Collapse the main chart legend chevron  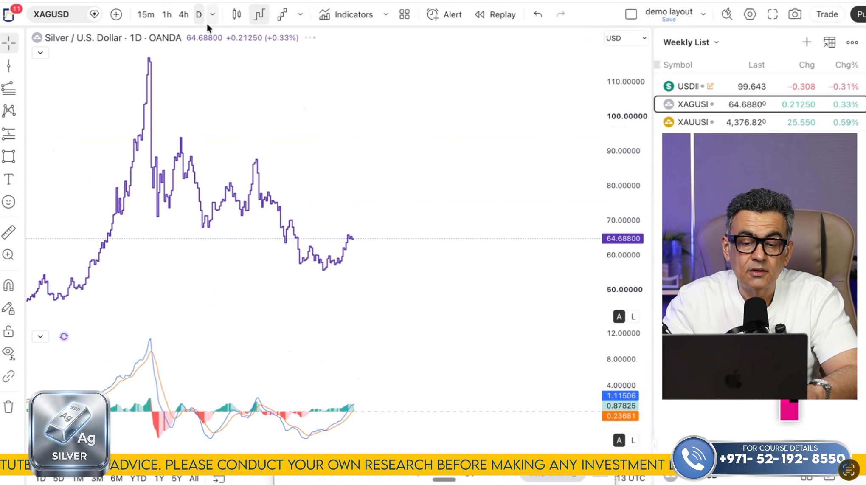coord(40,53)
